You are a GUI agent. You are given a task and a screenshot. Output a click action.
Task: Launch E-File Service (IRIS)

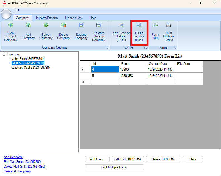click(x=139, y=25)
